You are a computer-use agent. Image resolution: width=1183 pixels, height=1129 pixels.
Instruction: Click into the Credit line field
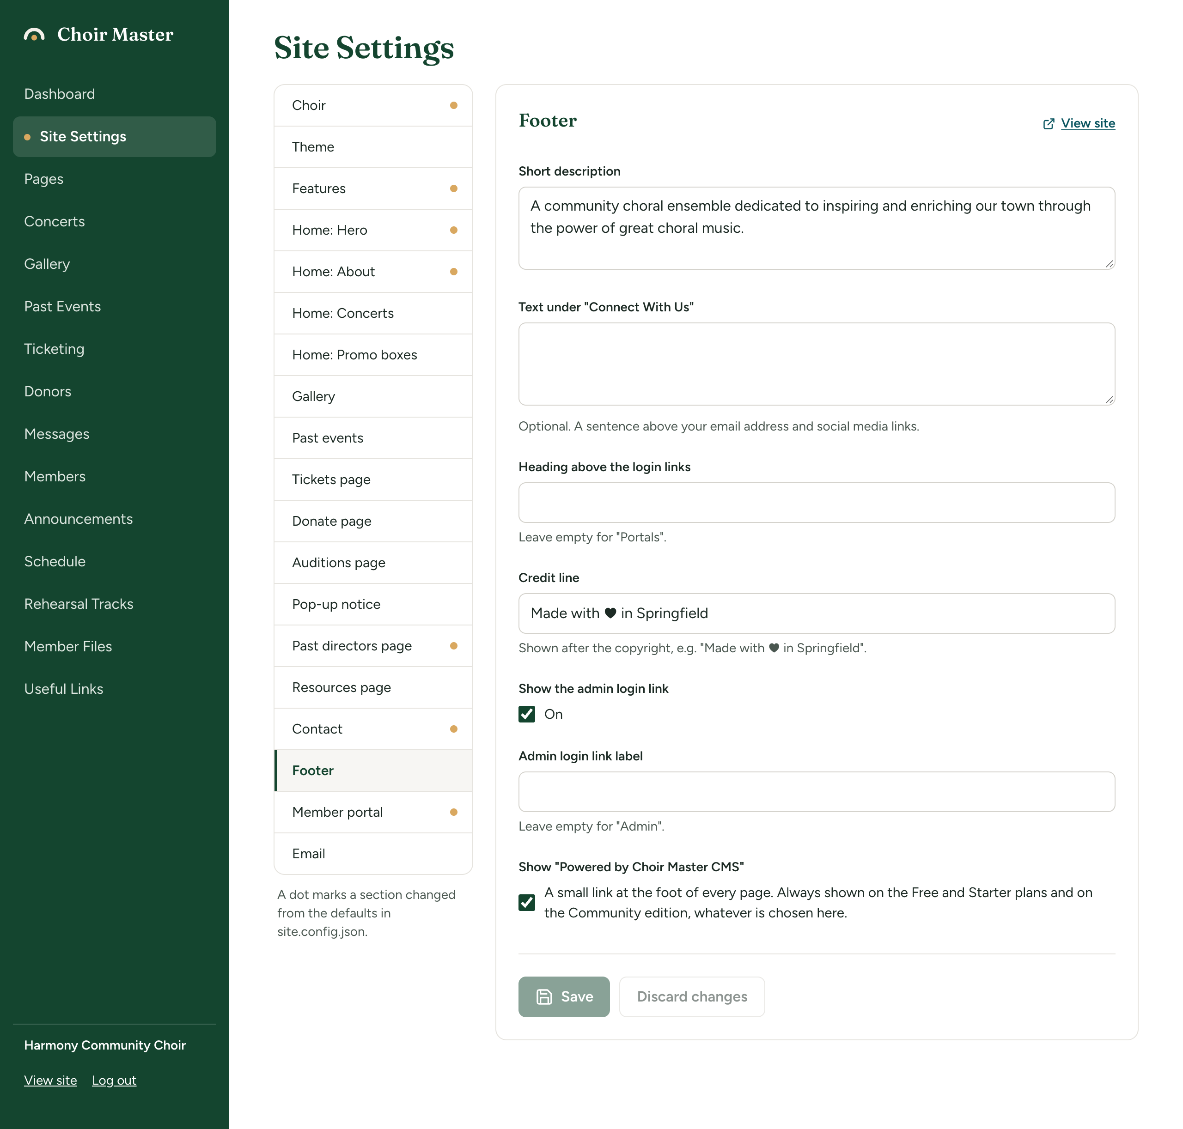817,613
